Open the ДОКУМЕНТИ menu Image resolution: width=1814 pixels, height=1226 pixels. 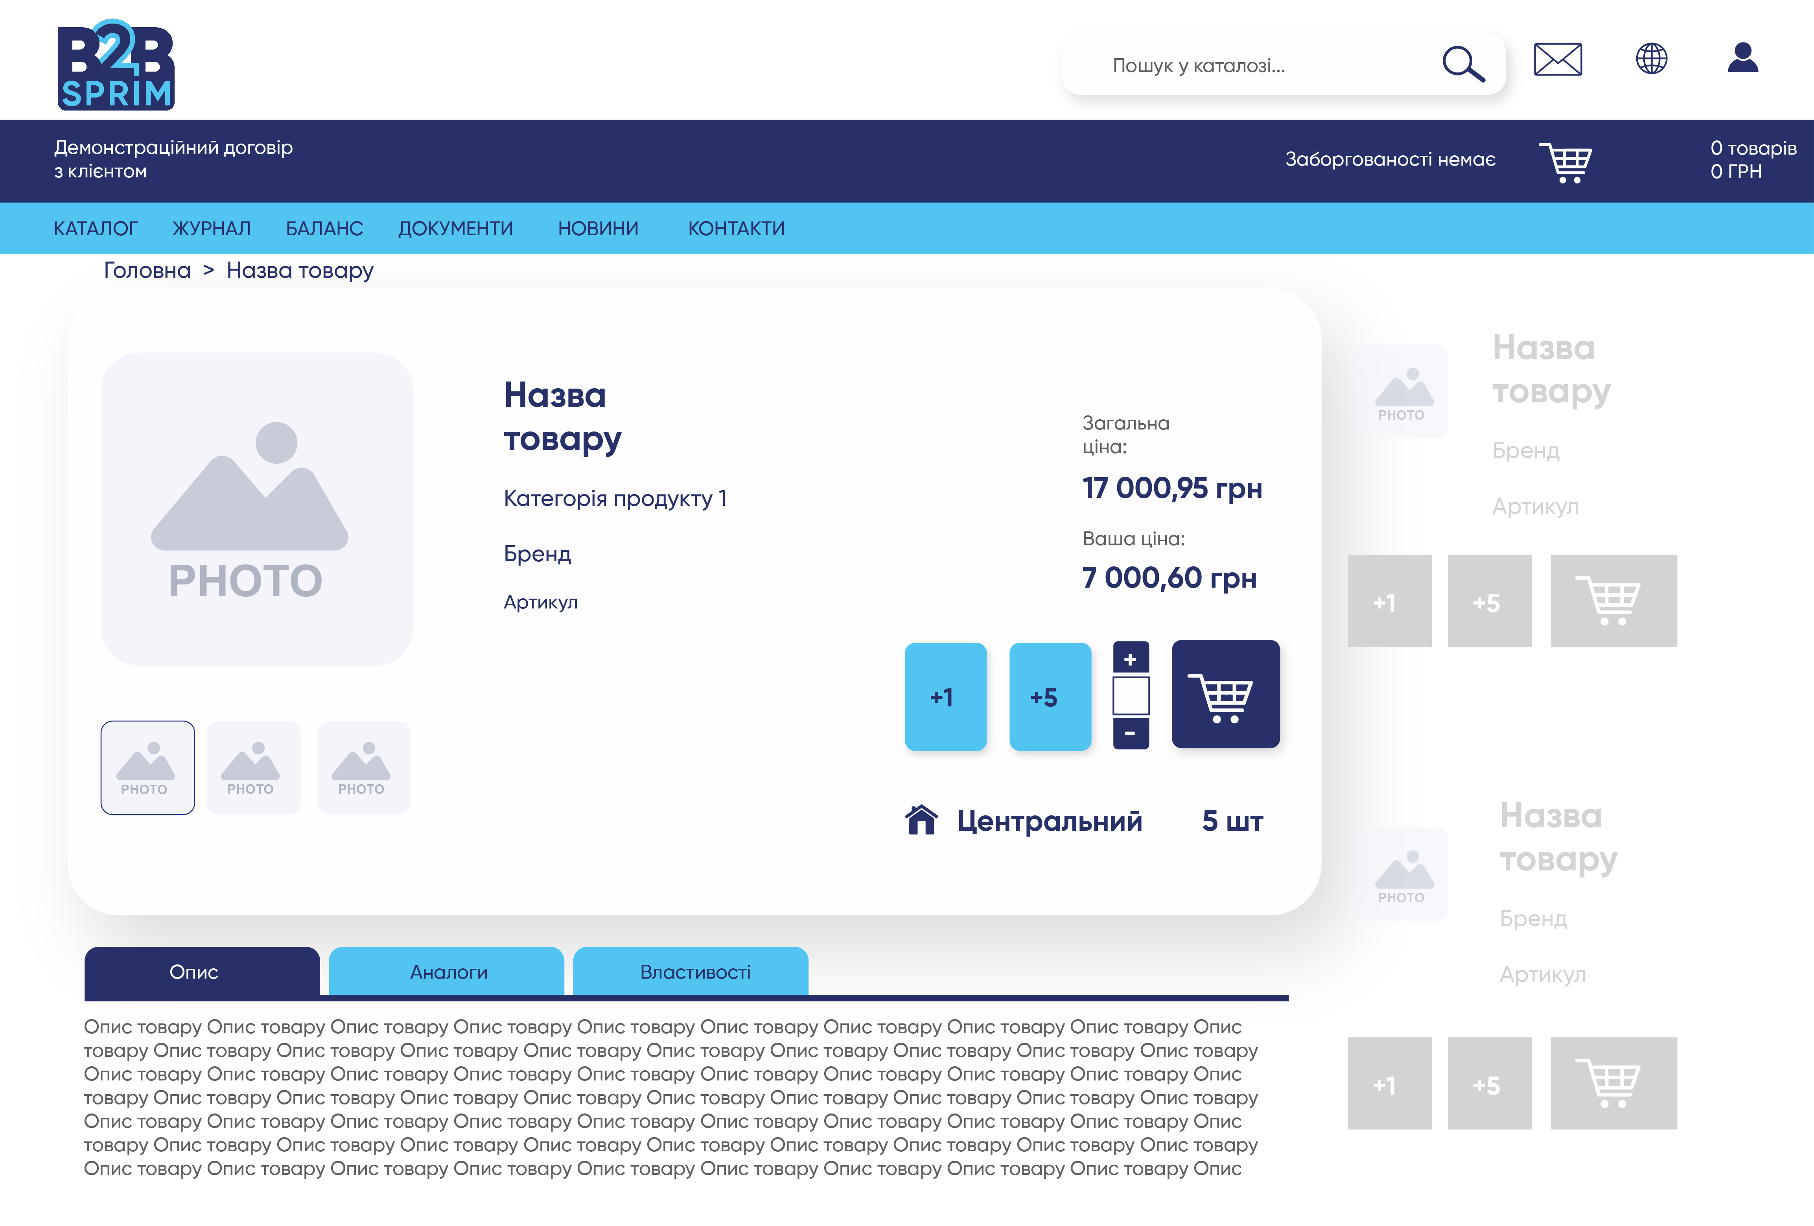[x=456, y=229]
